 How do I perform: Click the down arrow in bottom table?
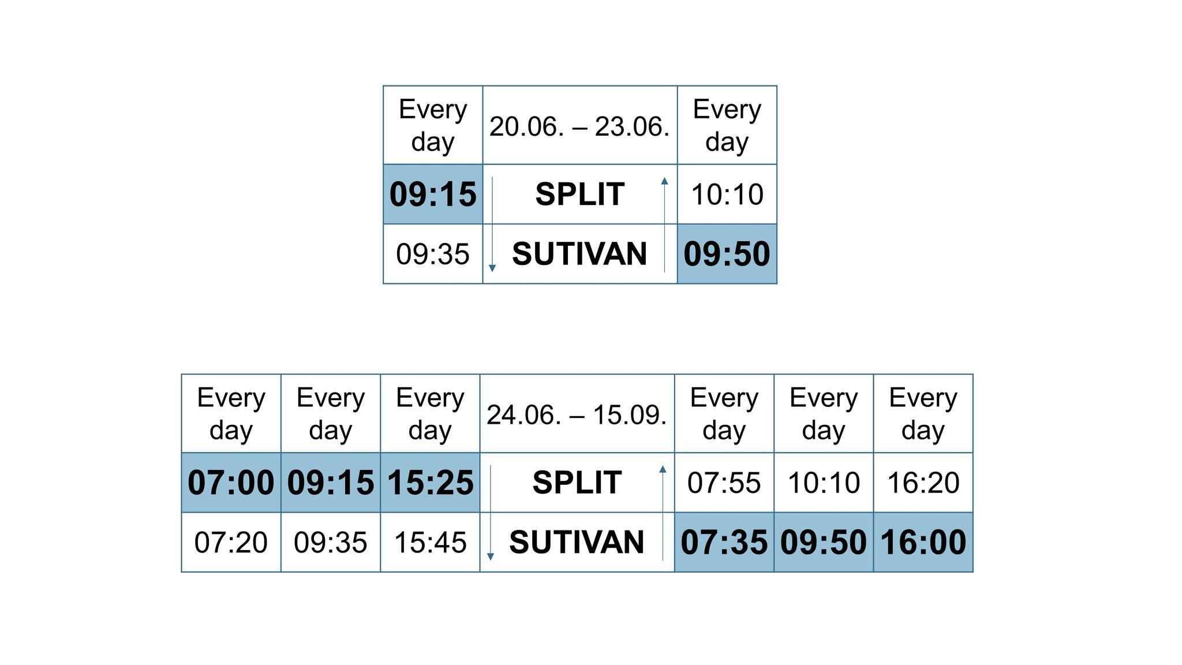(x=491, y=513)
